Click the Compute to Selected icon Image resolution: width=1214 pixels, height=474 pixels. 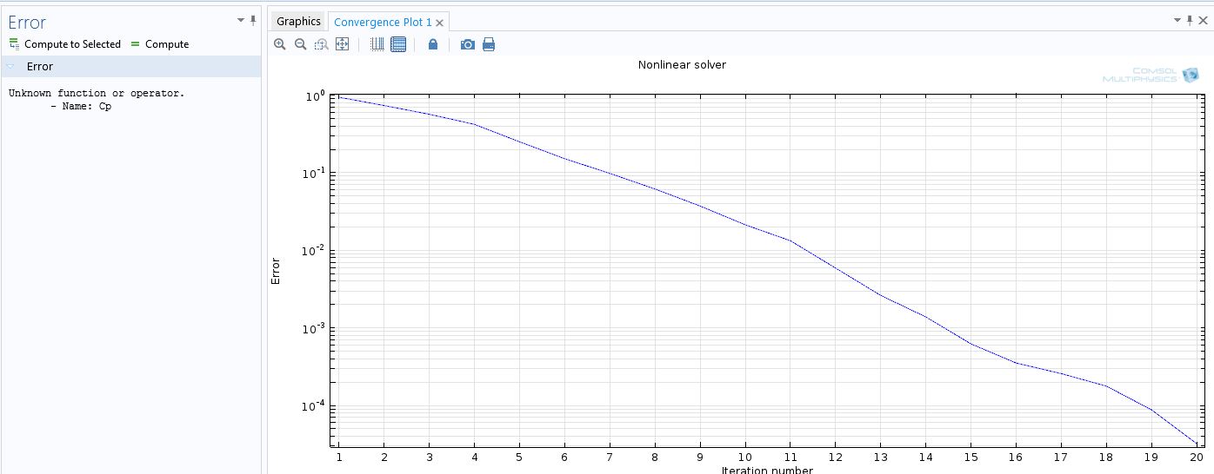tap(15, 44)
